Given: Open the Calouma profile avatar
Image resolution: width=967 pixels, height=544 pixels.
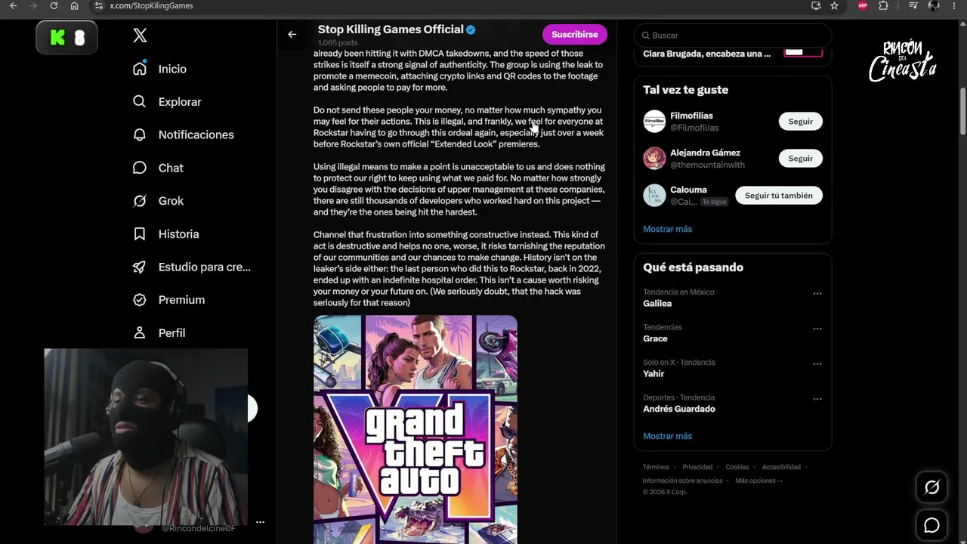Looking at the screenshot, I should click(654, 196).
